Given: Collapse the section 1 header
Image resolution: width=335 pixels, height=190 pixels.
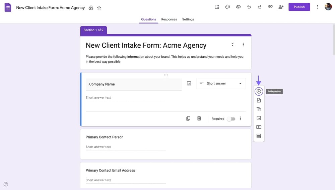Looking at the screenshot, I should 232,45.
